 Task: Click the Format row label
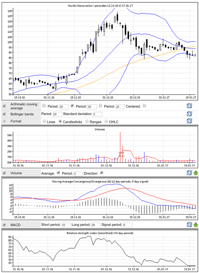pyautogui.click(x=16, y=121)
